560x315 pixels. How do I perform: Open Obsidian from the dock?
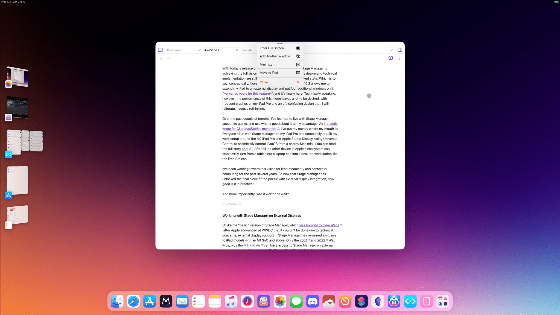378,301
